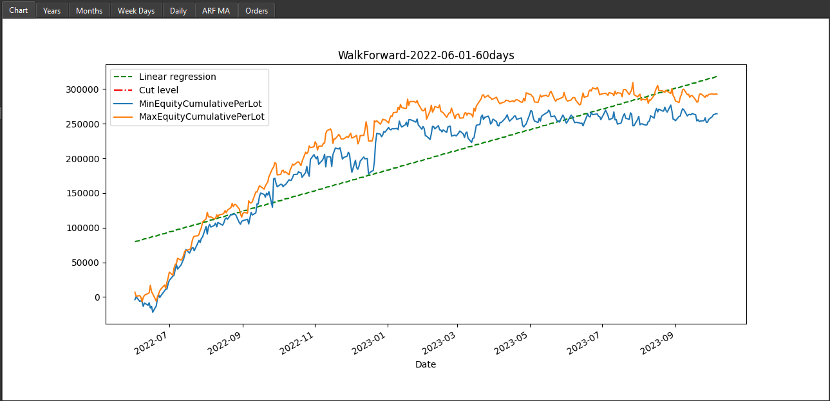Screen dimensions: 830x401
Task: Click the MinEquityCumulativePerLot legend label
Action: coord(200,104)
